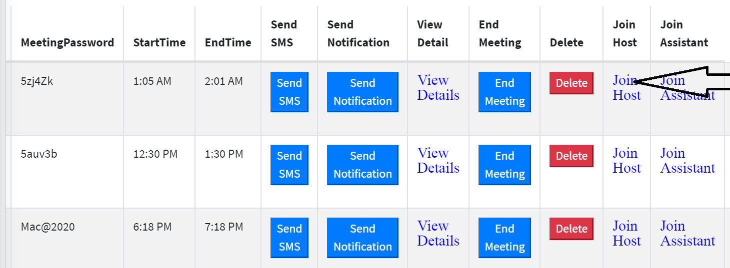View Details of the 5auv3b meeting
The image size is (730, 268).
click(438, 160)
